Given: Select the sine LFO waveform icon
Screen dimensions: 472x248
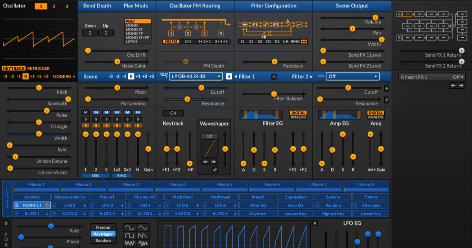Looking at the screenshot, I should pyautogui.click(x=129, y=228).
